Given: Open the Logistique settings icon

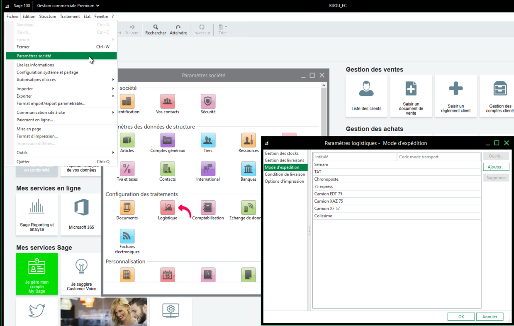Looking at the screenshot, I should (x=168, y=208).
